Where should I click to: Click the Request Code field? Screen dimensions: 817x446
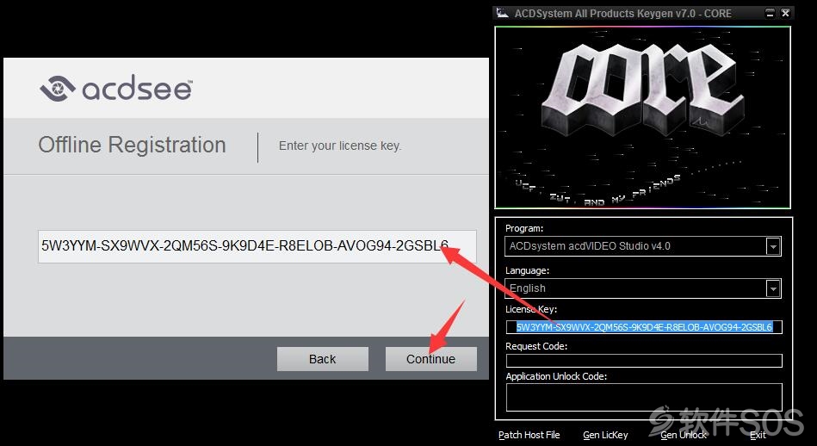(644, 361)
